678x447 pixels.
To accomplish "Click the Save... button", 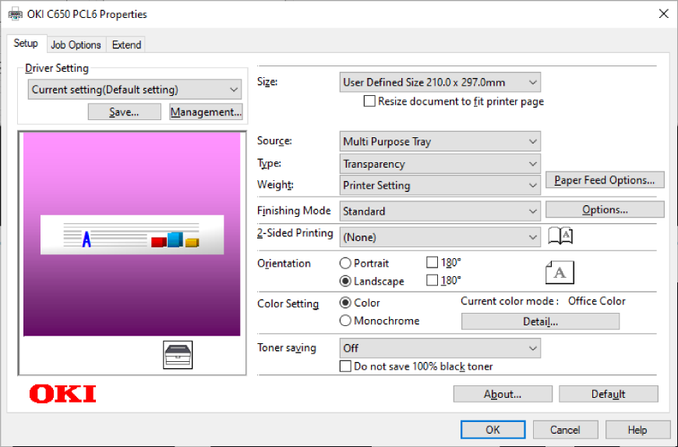I will pos(124,112).
